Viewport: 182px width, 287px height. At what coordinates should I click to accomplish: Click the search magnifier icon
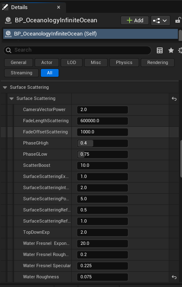(8, 50)
